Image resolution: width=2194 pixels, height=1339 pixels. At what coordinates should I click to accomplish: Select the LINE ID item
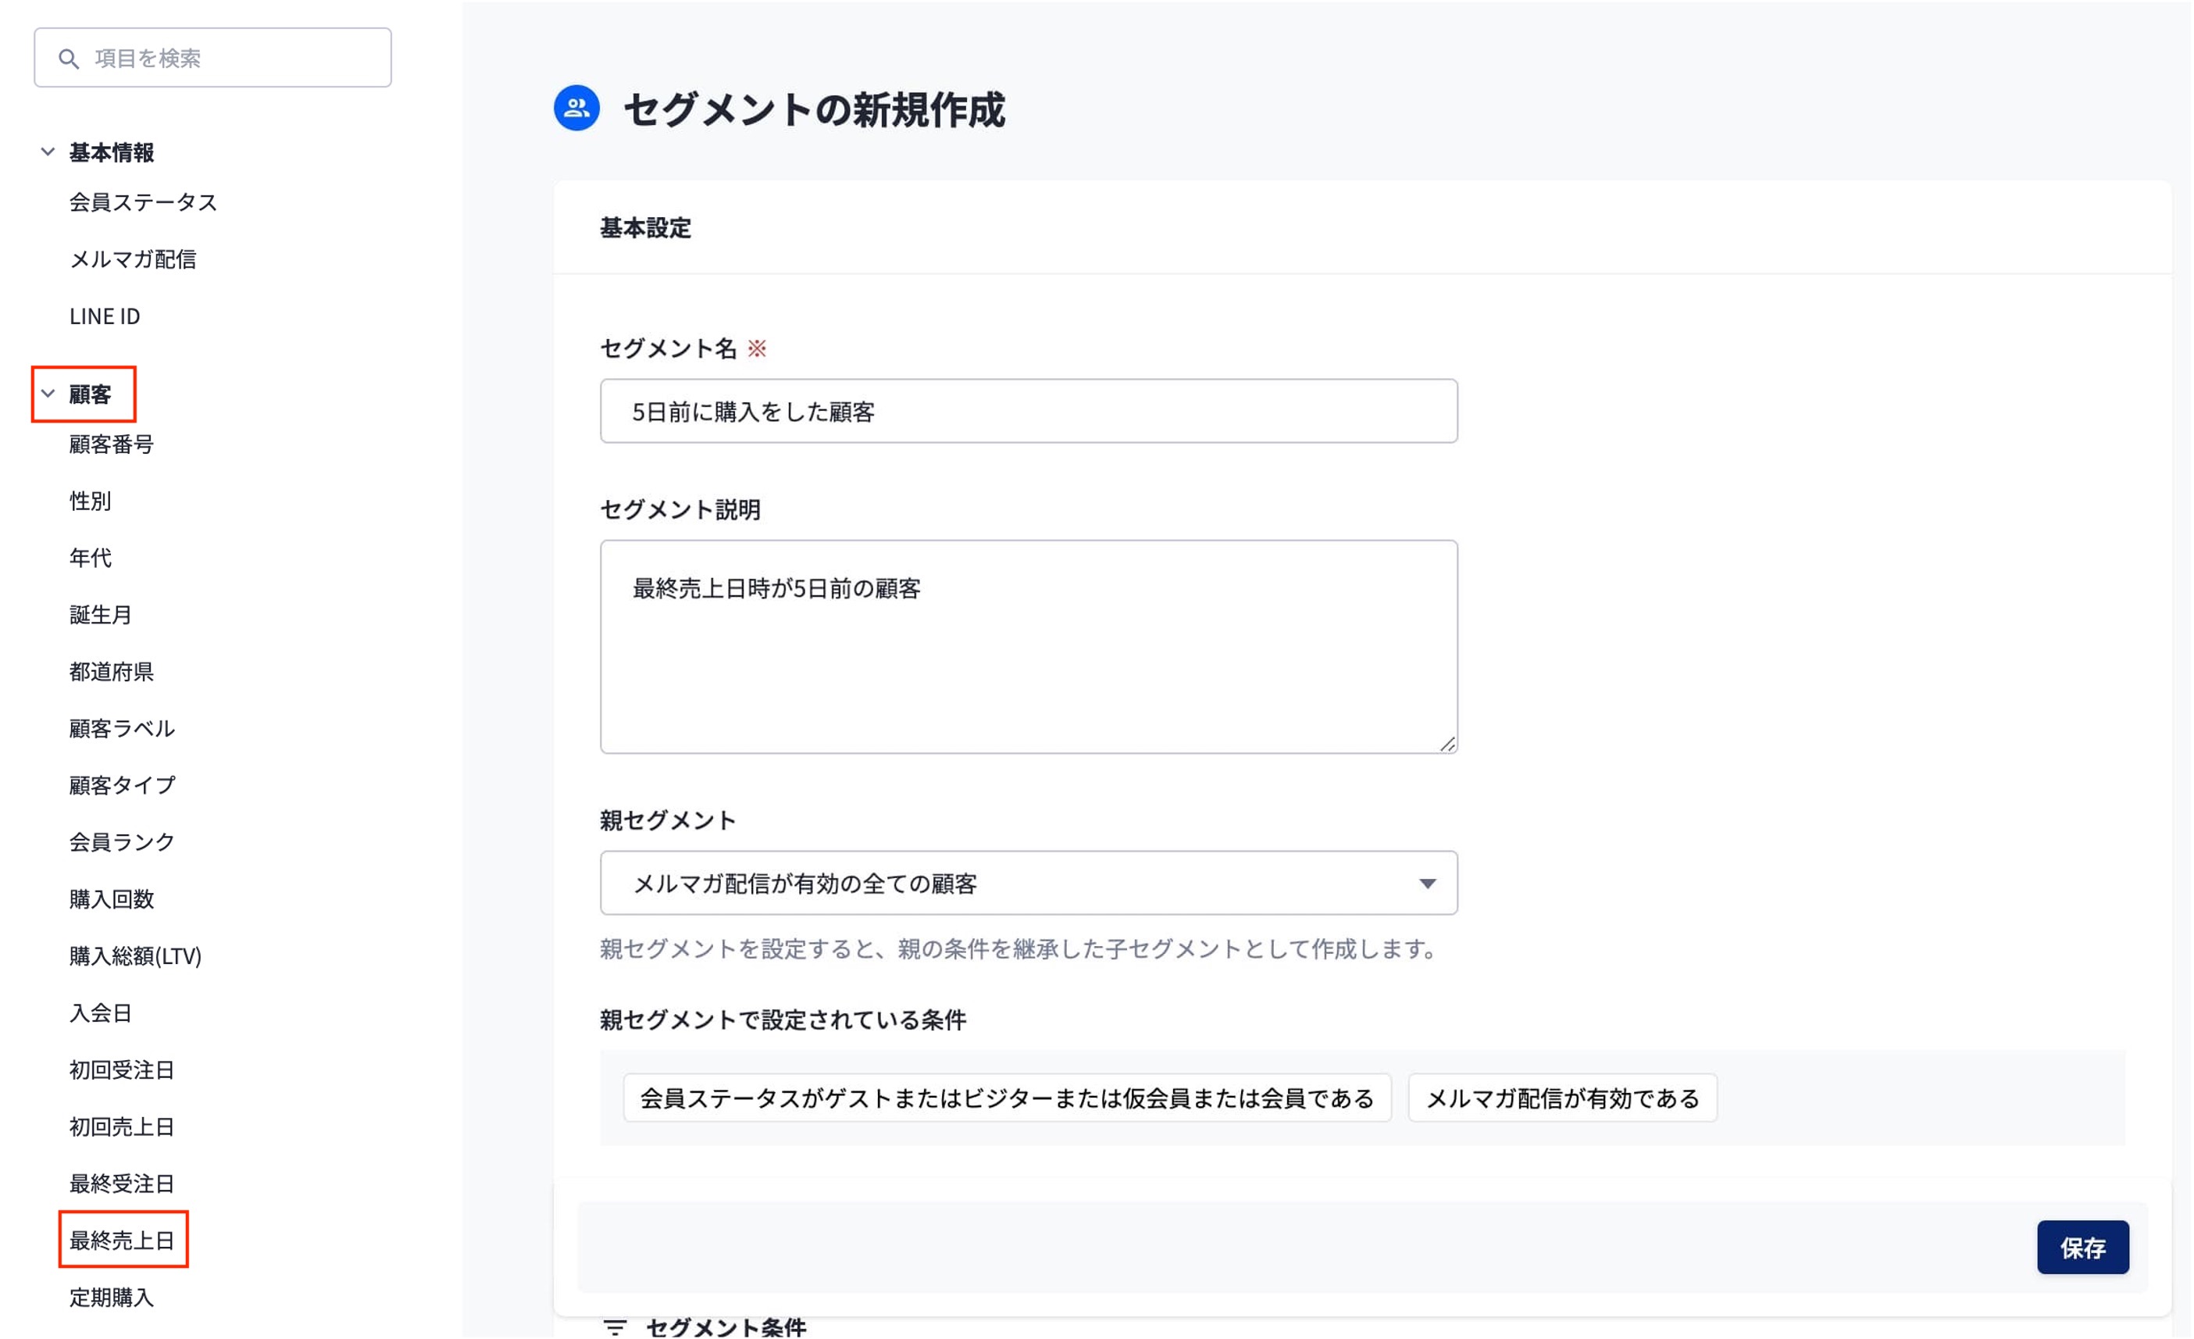105,316
